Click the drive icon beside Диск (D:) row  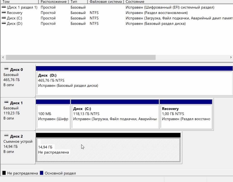pos(4,24)
